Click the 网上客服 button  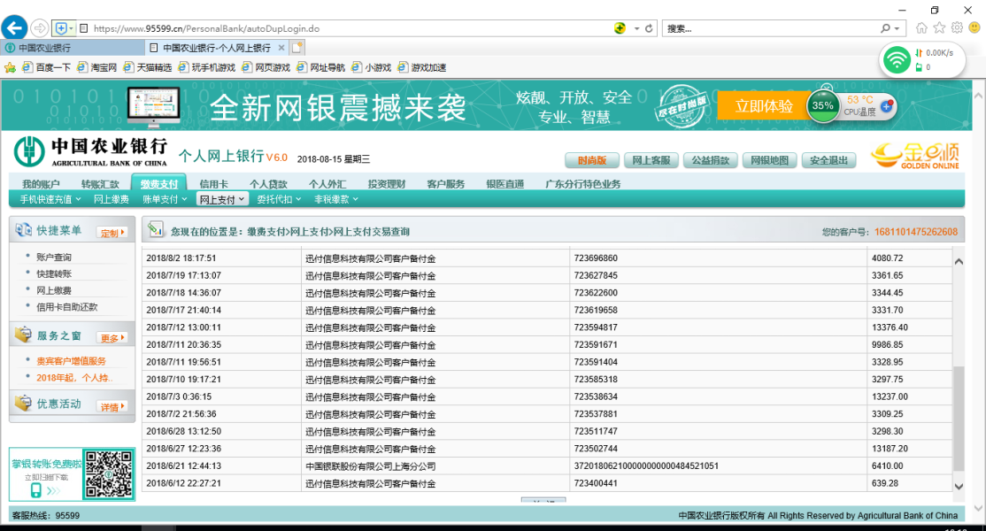651,160
